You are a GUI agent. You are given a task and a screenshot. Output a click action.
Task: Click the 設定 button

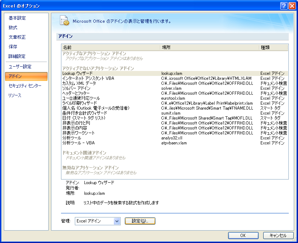140,221
